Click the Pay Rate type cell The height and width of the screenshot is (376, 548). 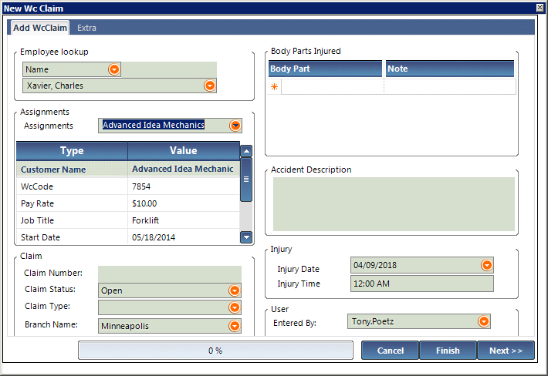pos(72,203)
